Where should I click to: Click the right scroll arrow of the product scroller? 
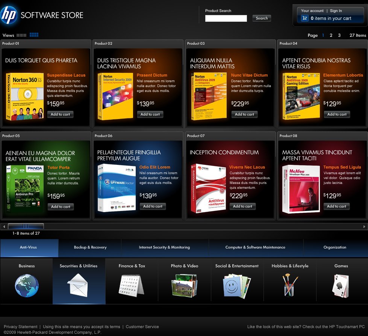pos(364,226)
